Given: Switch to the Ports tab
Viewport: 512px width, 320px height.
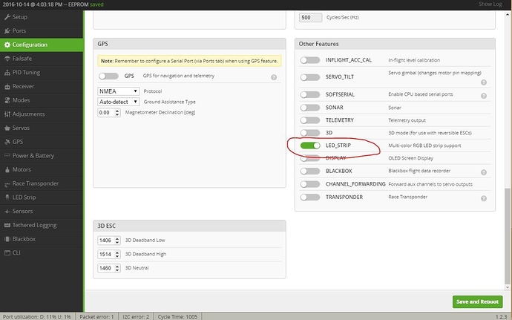Looking at the screenshot, I should 42,30.
